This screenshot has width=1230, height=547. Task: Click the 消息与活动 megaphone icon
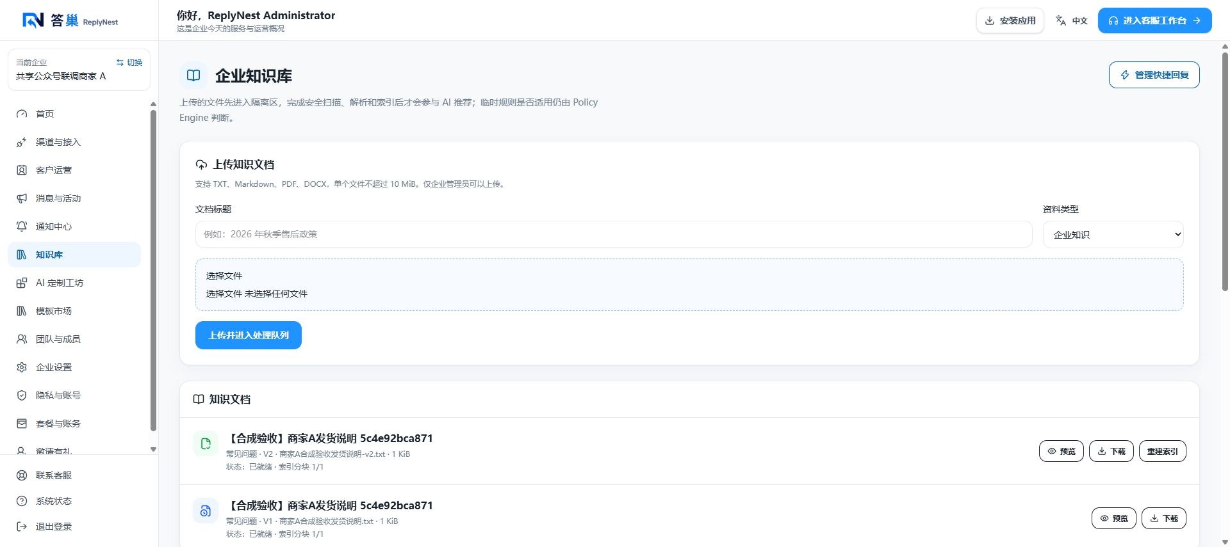coord(22,198)
